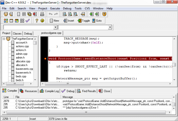Image resolution: width=178 pixels, height=121 pixels.
Task: Click the Rebuild All gray squares icon
Action: click(22, 21)
